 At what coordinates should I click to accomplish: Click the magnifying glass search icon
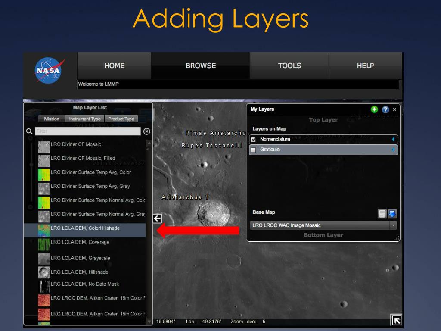coord(29,131)
